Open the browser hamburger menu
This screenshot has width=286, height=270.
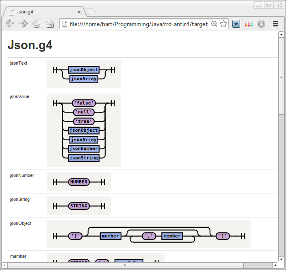pos(275,24)
